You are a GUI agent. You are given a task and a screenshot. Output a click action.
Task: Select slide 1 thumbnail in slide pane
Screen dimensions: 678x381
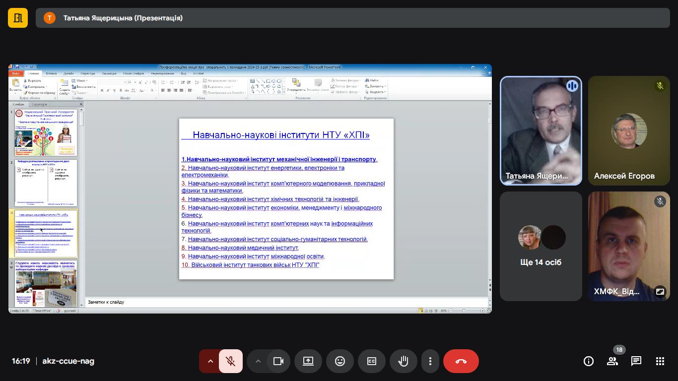(46, 133)
